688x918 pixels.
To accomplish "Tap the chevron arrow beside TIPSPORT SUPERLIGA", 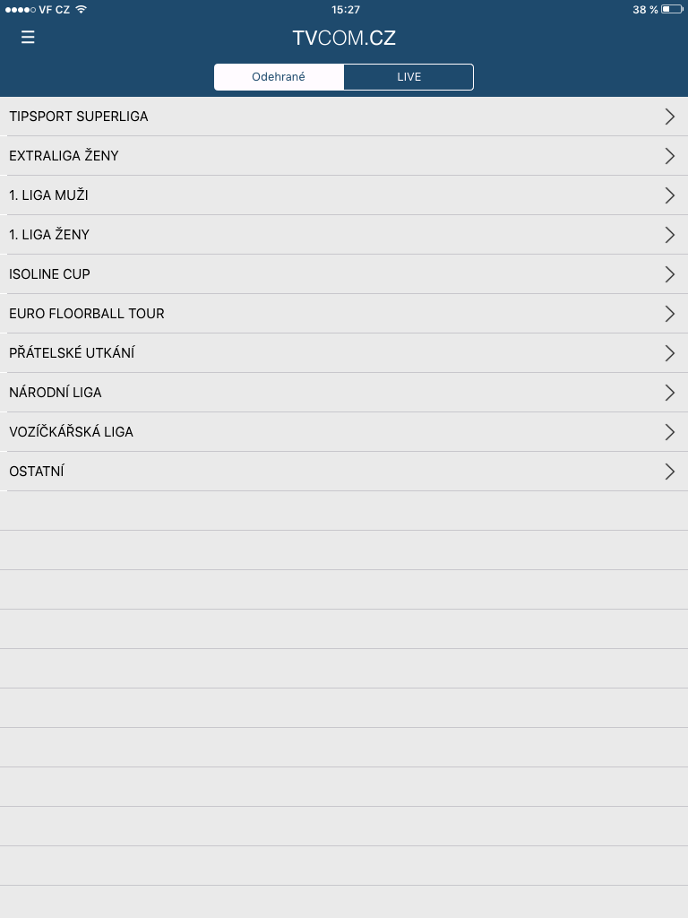I will [x=670, y=117].
